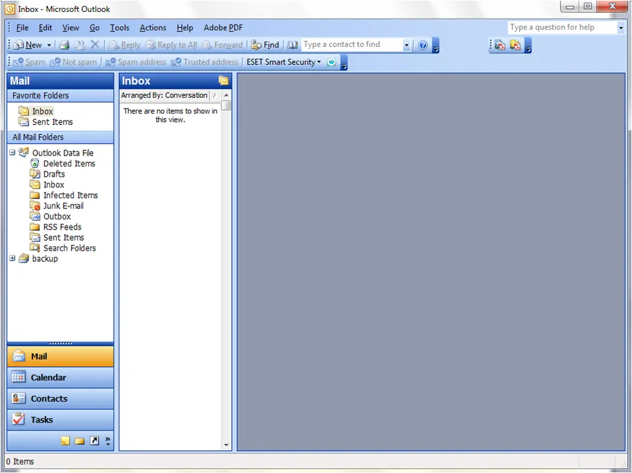Expand the backup folder node
This screenshot has height=473, width=632.
point(13,259)
